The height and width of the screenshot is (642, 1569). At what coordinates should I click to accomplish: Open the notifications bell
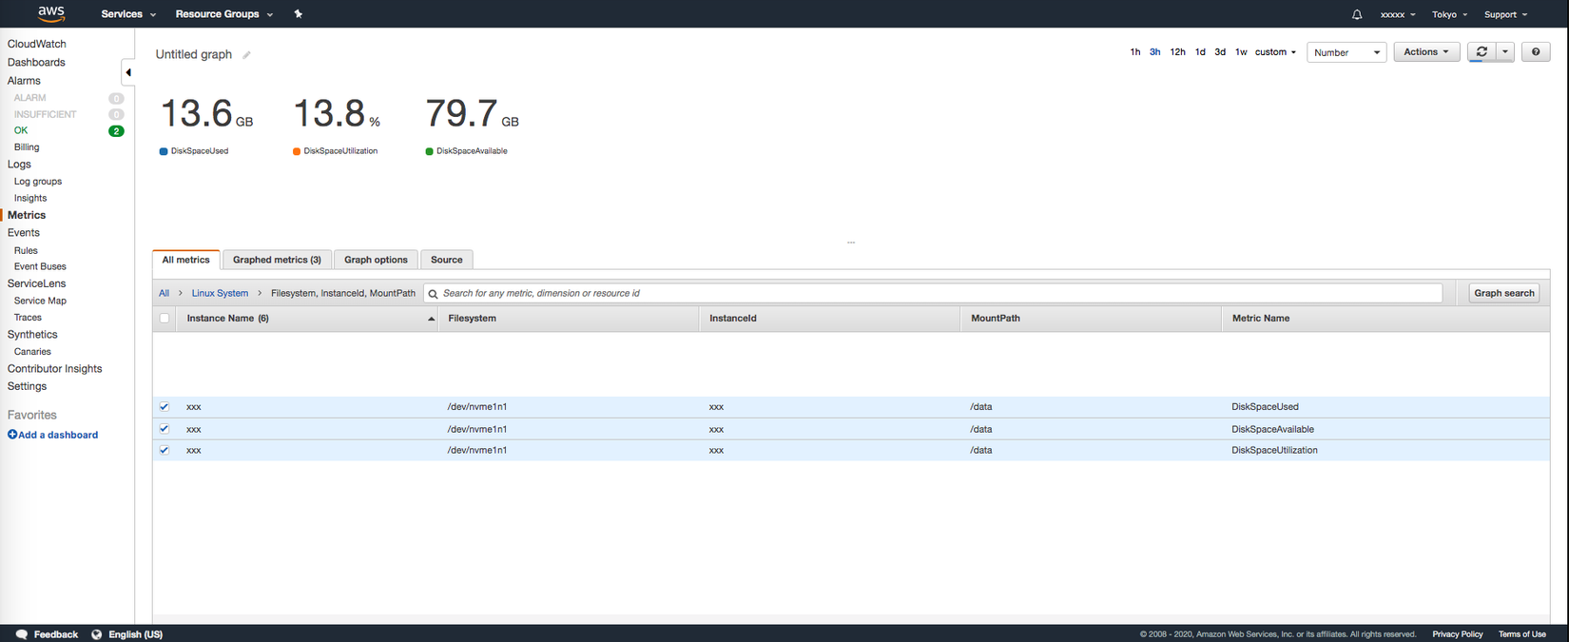pos(1357,14)
